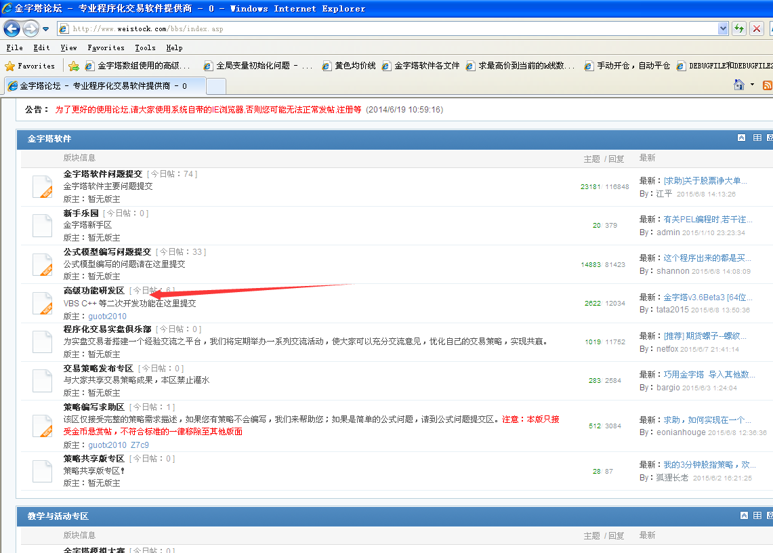Image resolution: width=773 pixels, height=553 pixels.
Task: Open forum 交易策略发布专区
Action: 98,369
